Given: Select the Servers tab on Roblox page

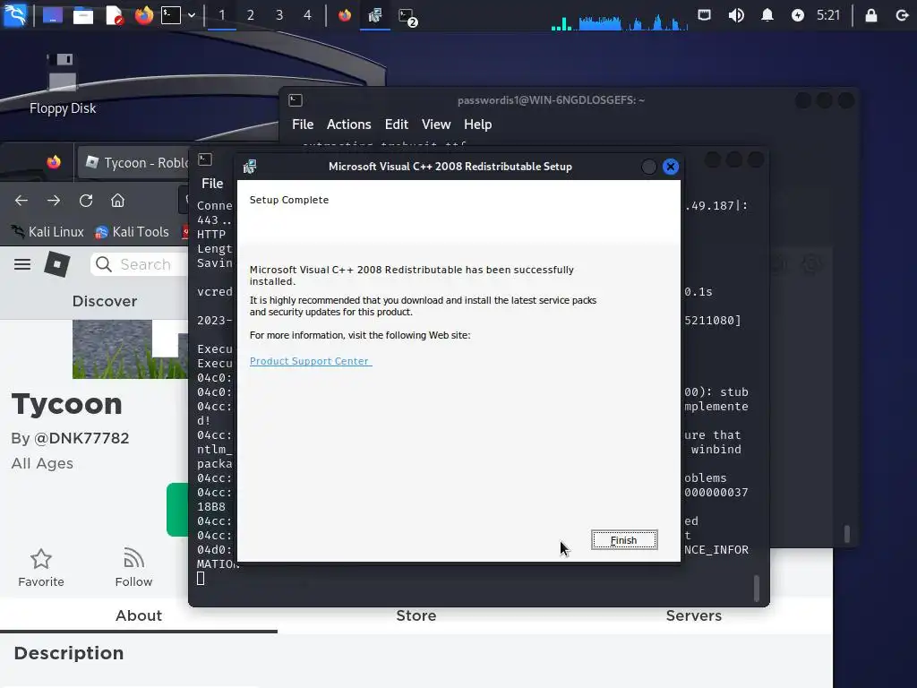Looking at the screenshot, I should tap(694, 615).
